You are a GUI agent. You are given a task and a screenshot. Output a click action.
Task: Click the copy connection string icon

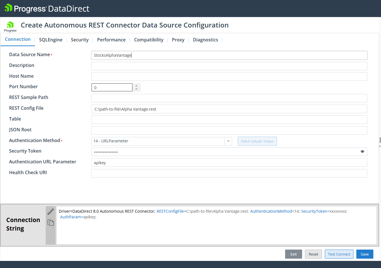pos(51,223)
